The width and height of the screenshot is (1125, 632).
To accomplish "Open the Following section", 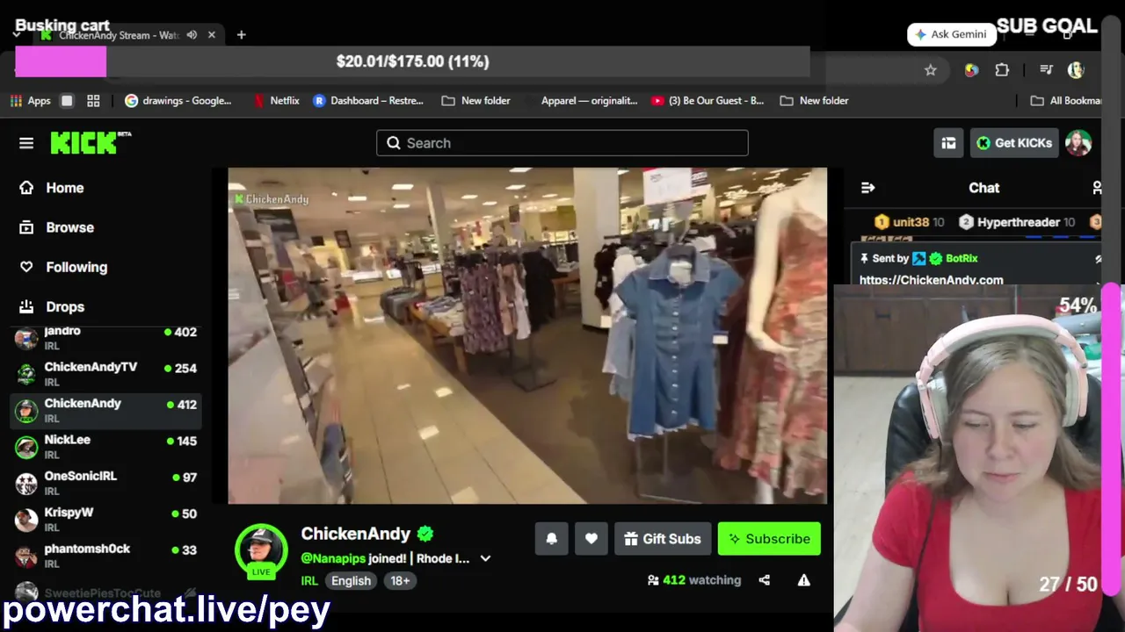I will coord(76,267).
